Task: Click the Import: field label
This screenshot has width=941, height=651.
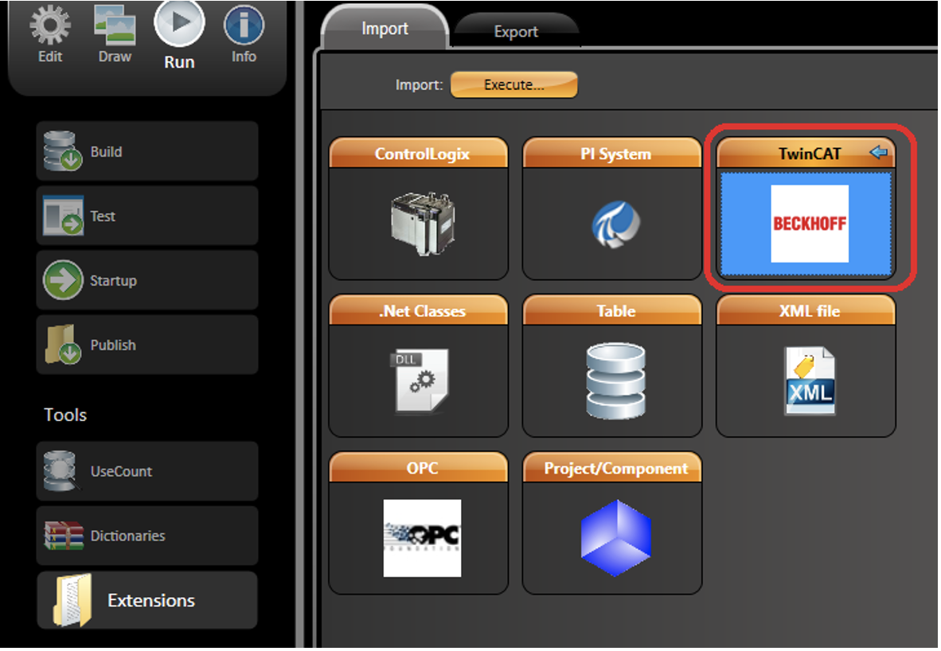Action: click(x=419, y=85)
